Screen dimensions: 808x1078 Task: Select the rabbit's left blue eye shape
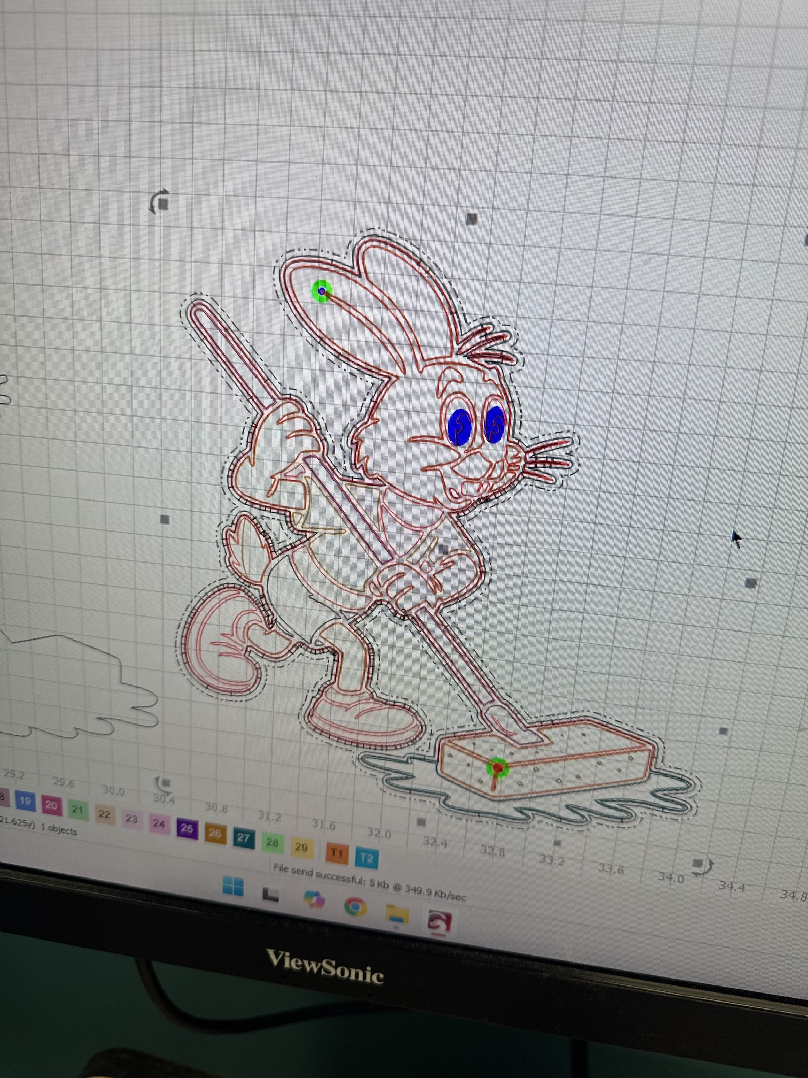pyautogui.click(x=460, y=426)
